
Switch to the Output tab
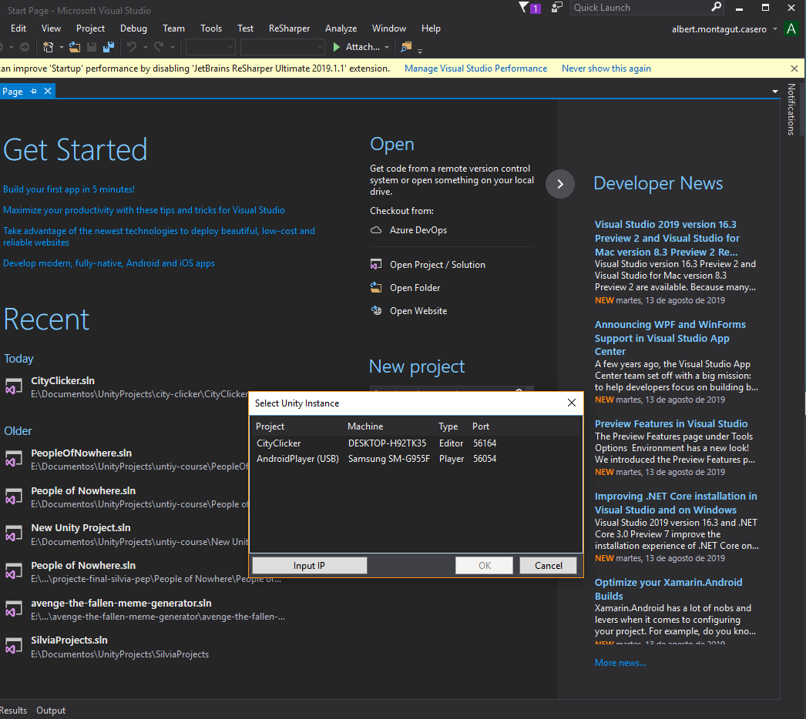pos(51,711)
